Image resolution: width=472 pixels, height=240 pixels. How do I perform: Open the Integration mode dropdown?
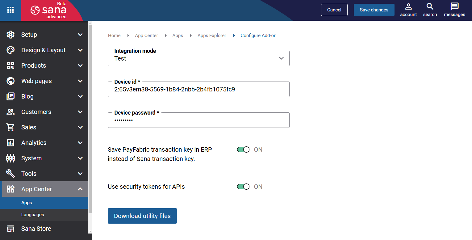point(198,58)
